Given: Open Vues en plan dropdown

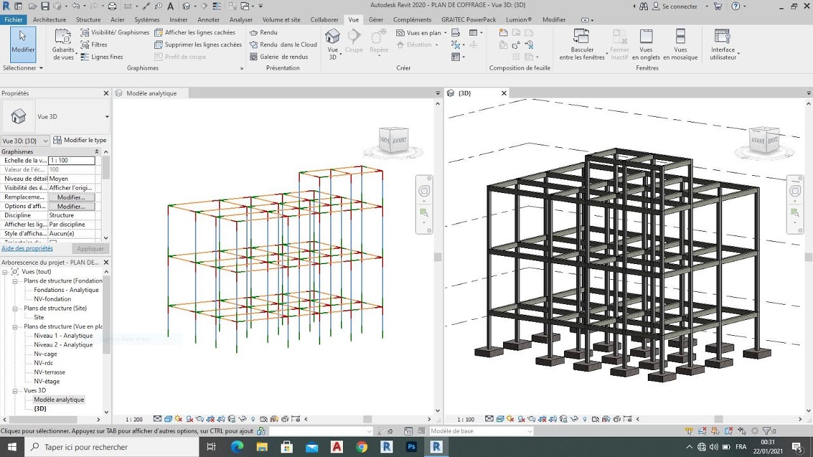Looking at the screenshot, I should coord(422,32).
